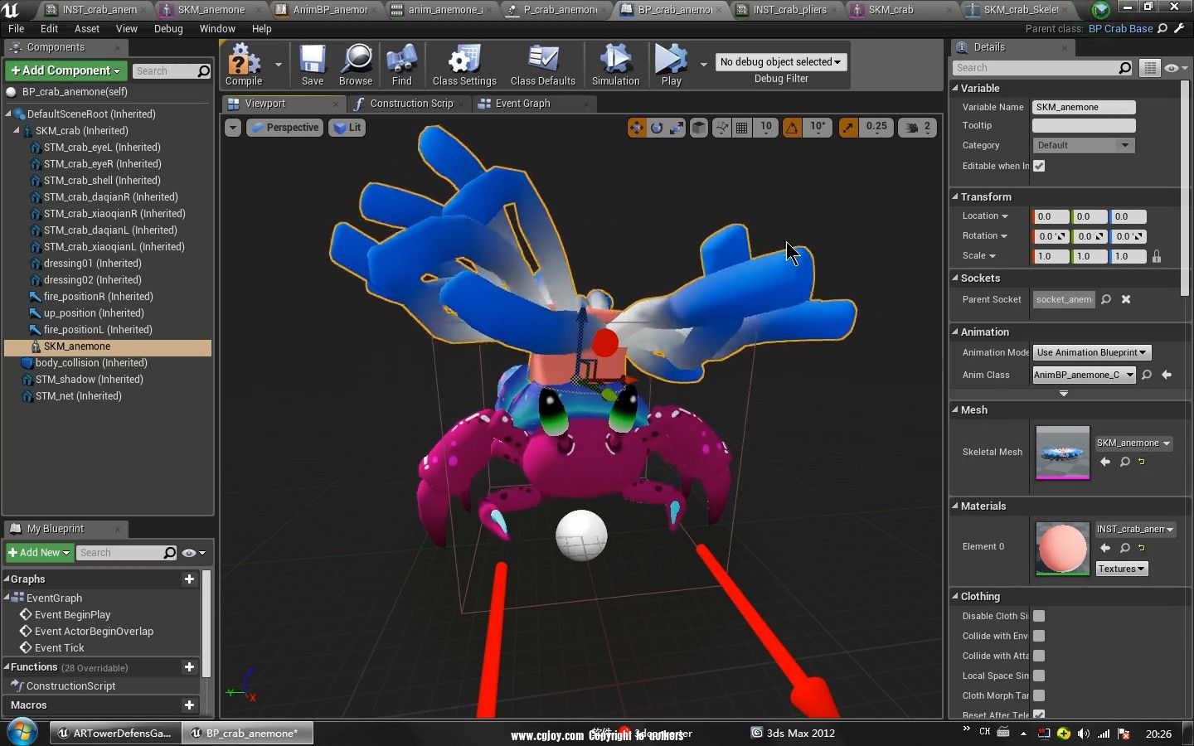Toggle world/local coordinate cube icon
Image resolution: width=1194 pixels, height=746 pixels.
(x=699, y=128)
